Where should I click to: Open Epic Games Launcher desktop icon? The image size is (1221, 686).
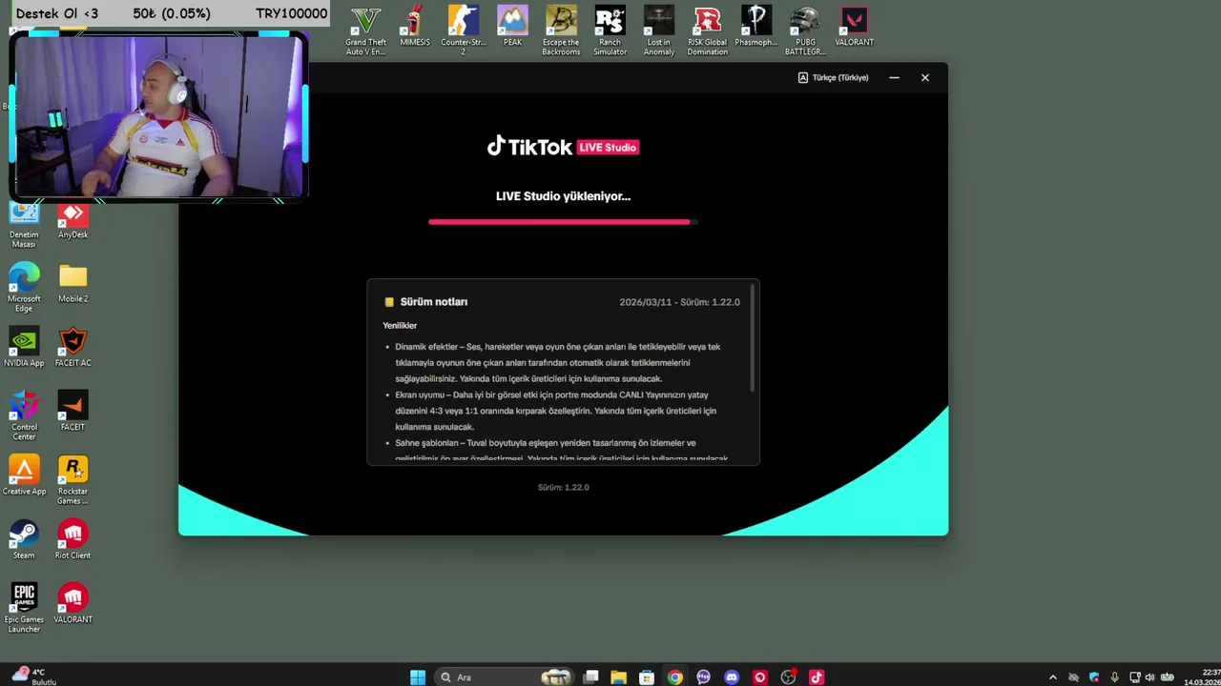coord(24,608)
